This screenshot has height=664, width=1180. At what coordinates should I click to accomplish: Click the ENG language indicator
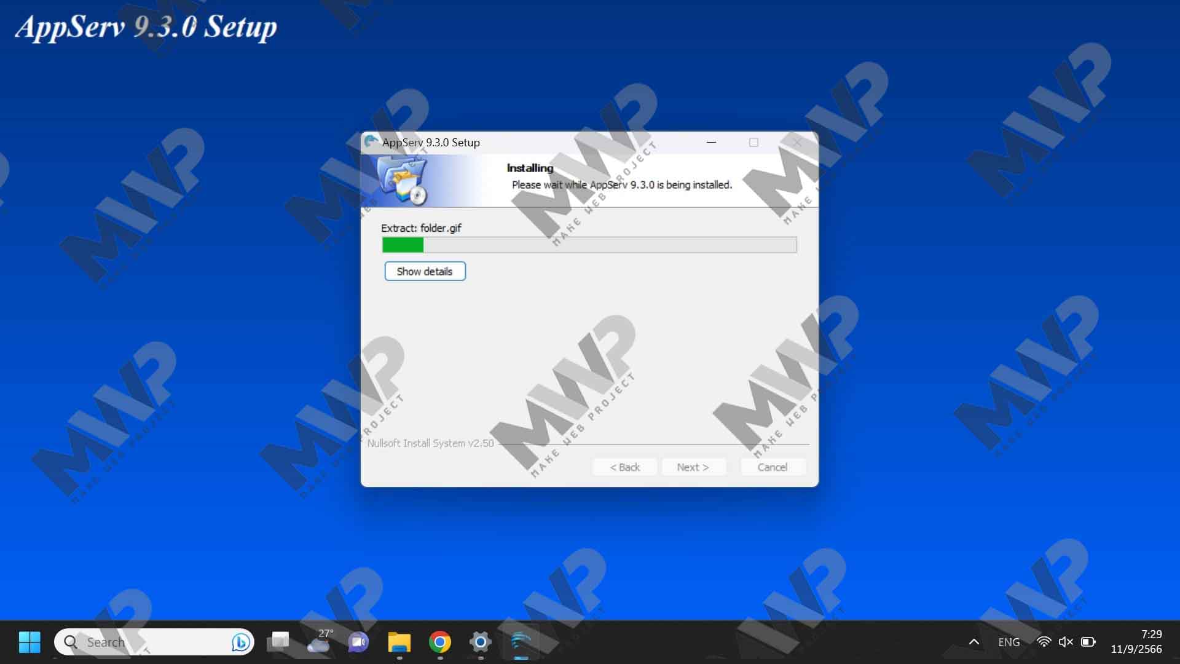[1009, 642]
